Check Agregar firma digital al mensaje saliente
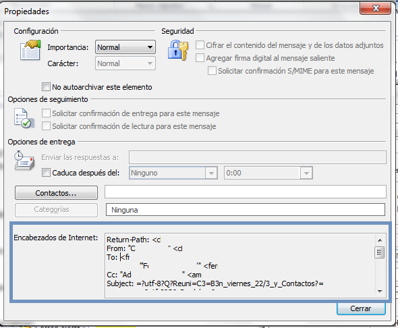The width and height of the screenshot is (398, 328). point(200,58)
